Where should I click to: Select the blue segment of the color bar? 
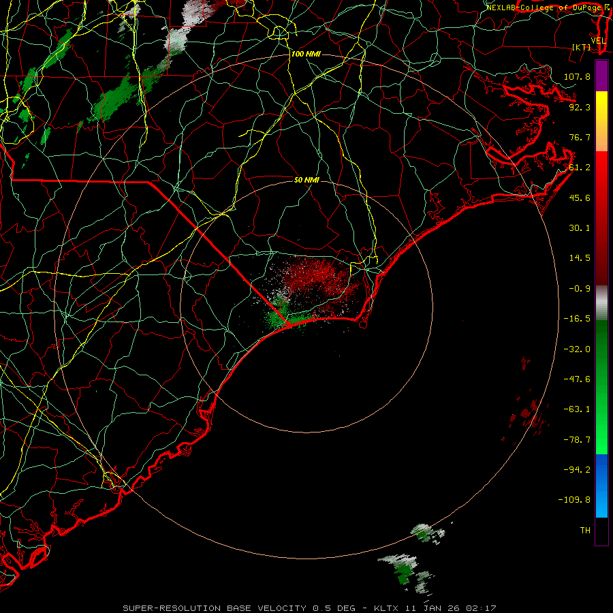601,486
